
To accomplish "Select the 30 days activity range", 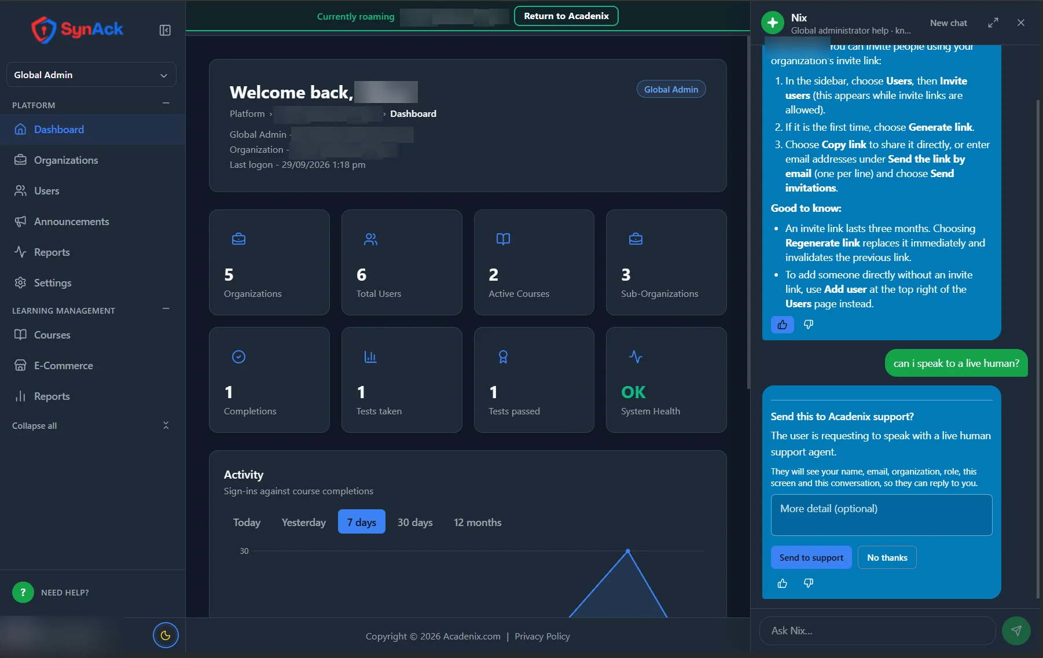I will coord(415,522).
